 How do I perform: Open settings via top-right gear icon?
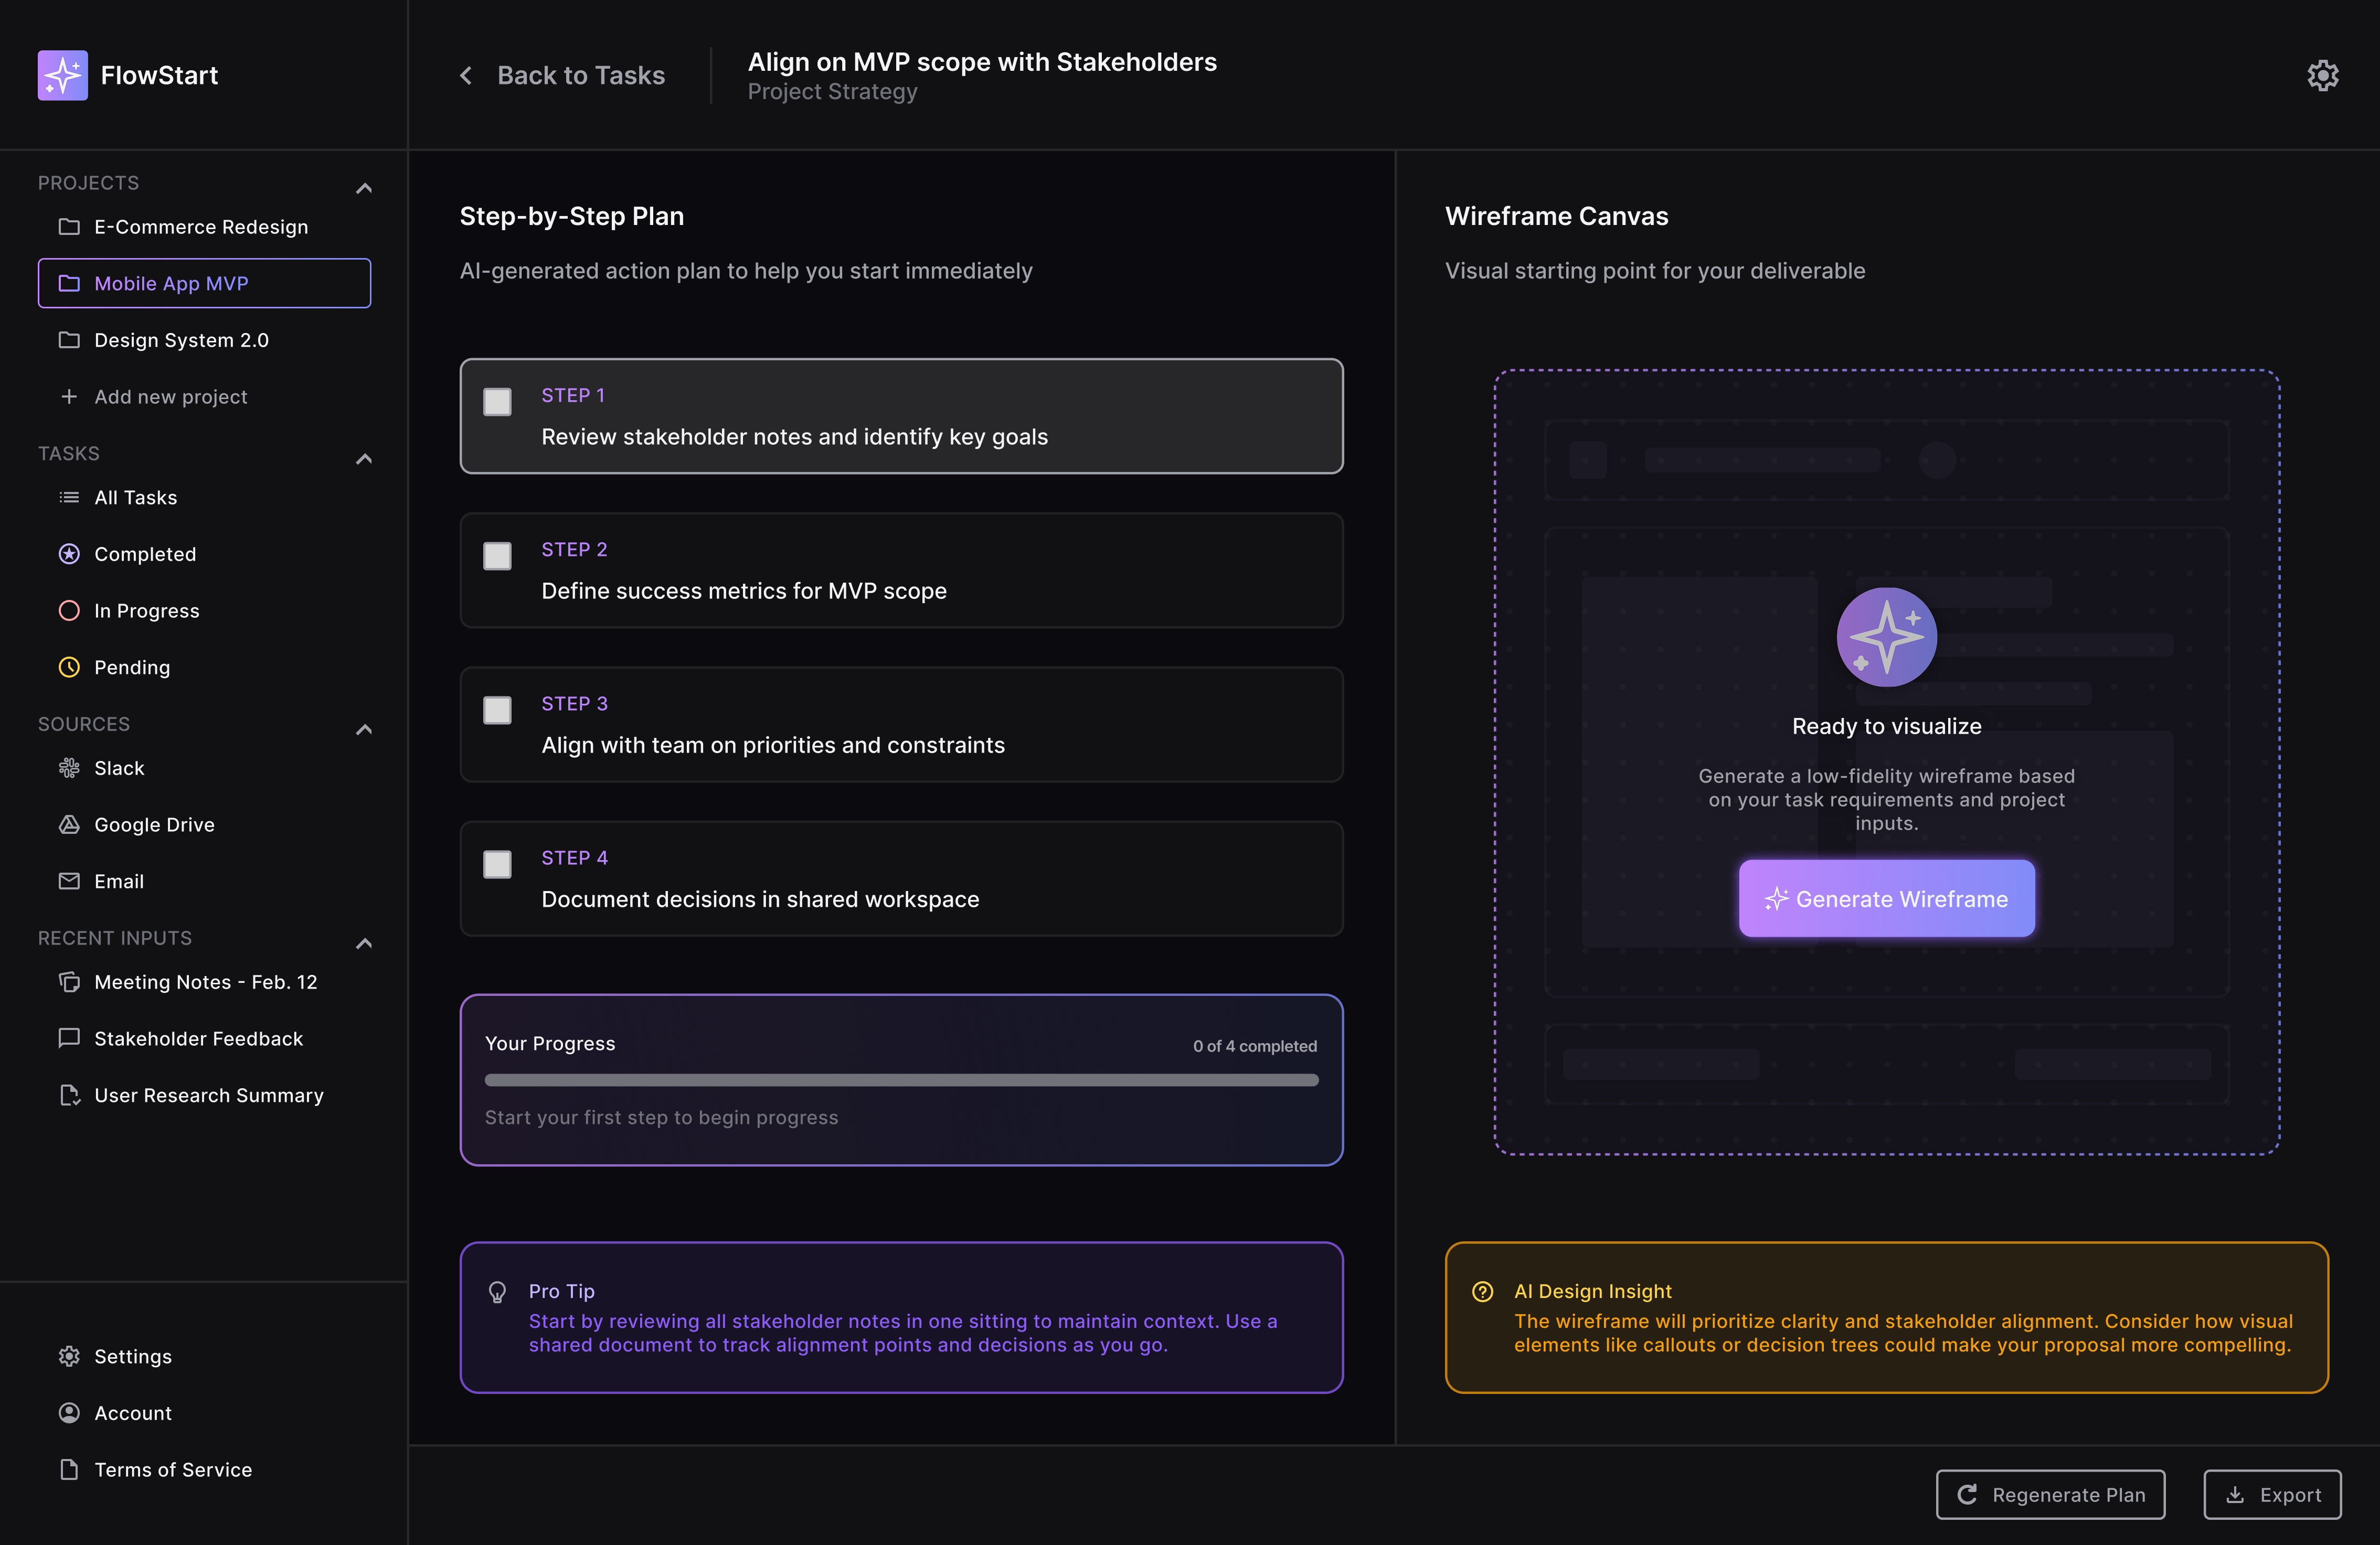coord(2322,75)
